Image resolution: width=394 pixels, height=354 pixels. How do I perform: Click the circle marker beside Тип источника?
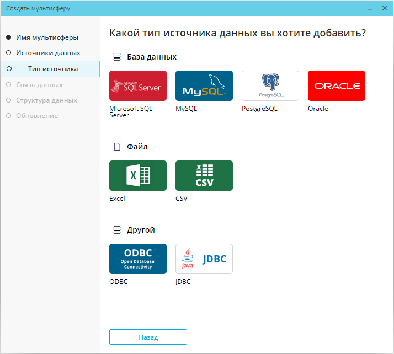coord(8,69)
